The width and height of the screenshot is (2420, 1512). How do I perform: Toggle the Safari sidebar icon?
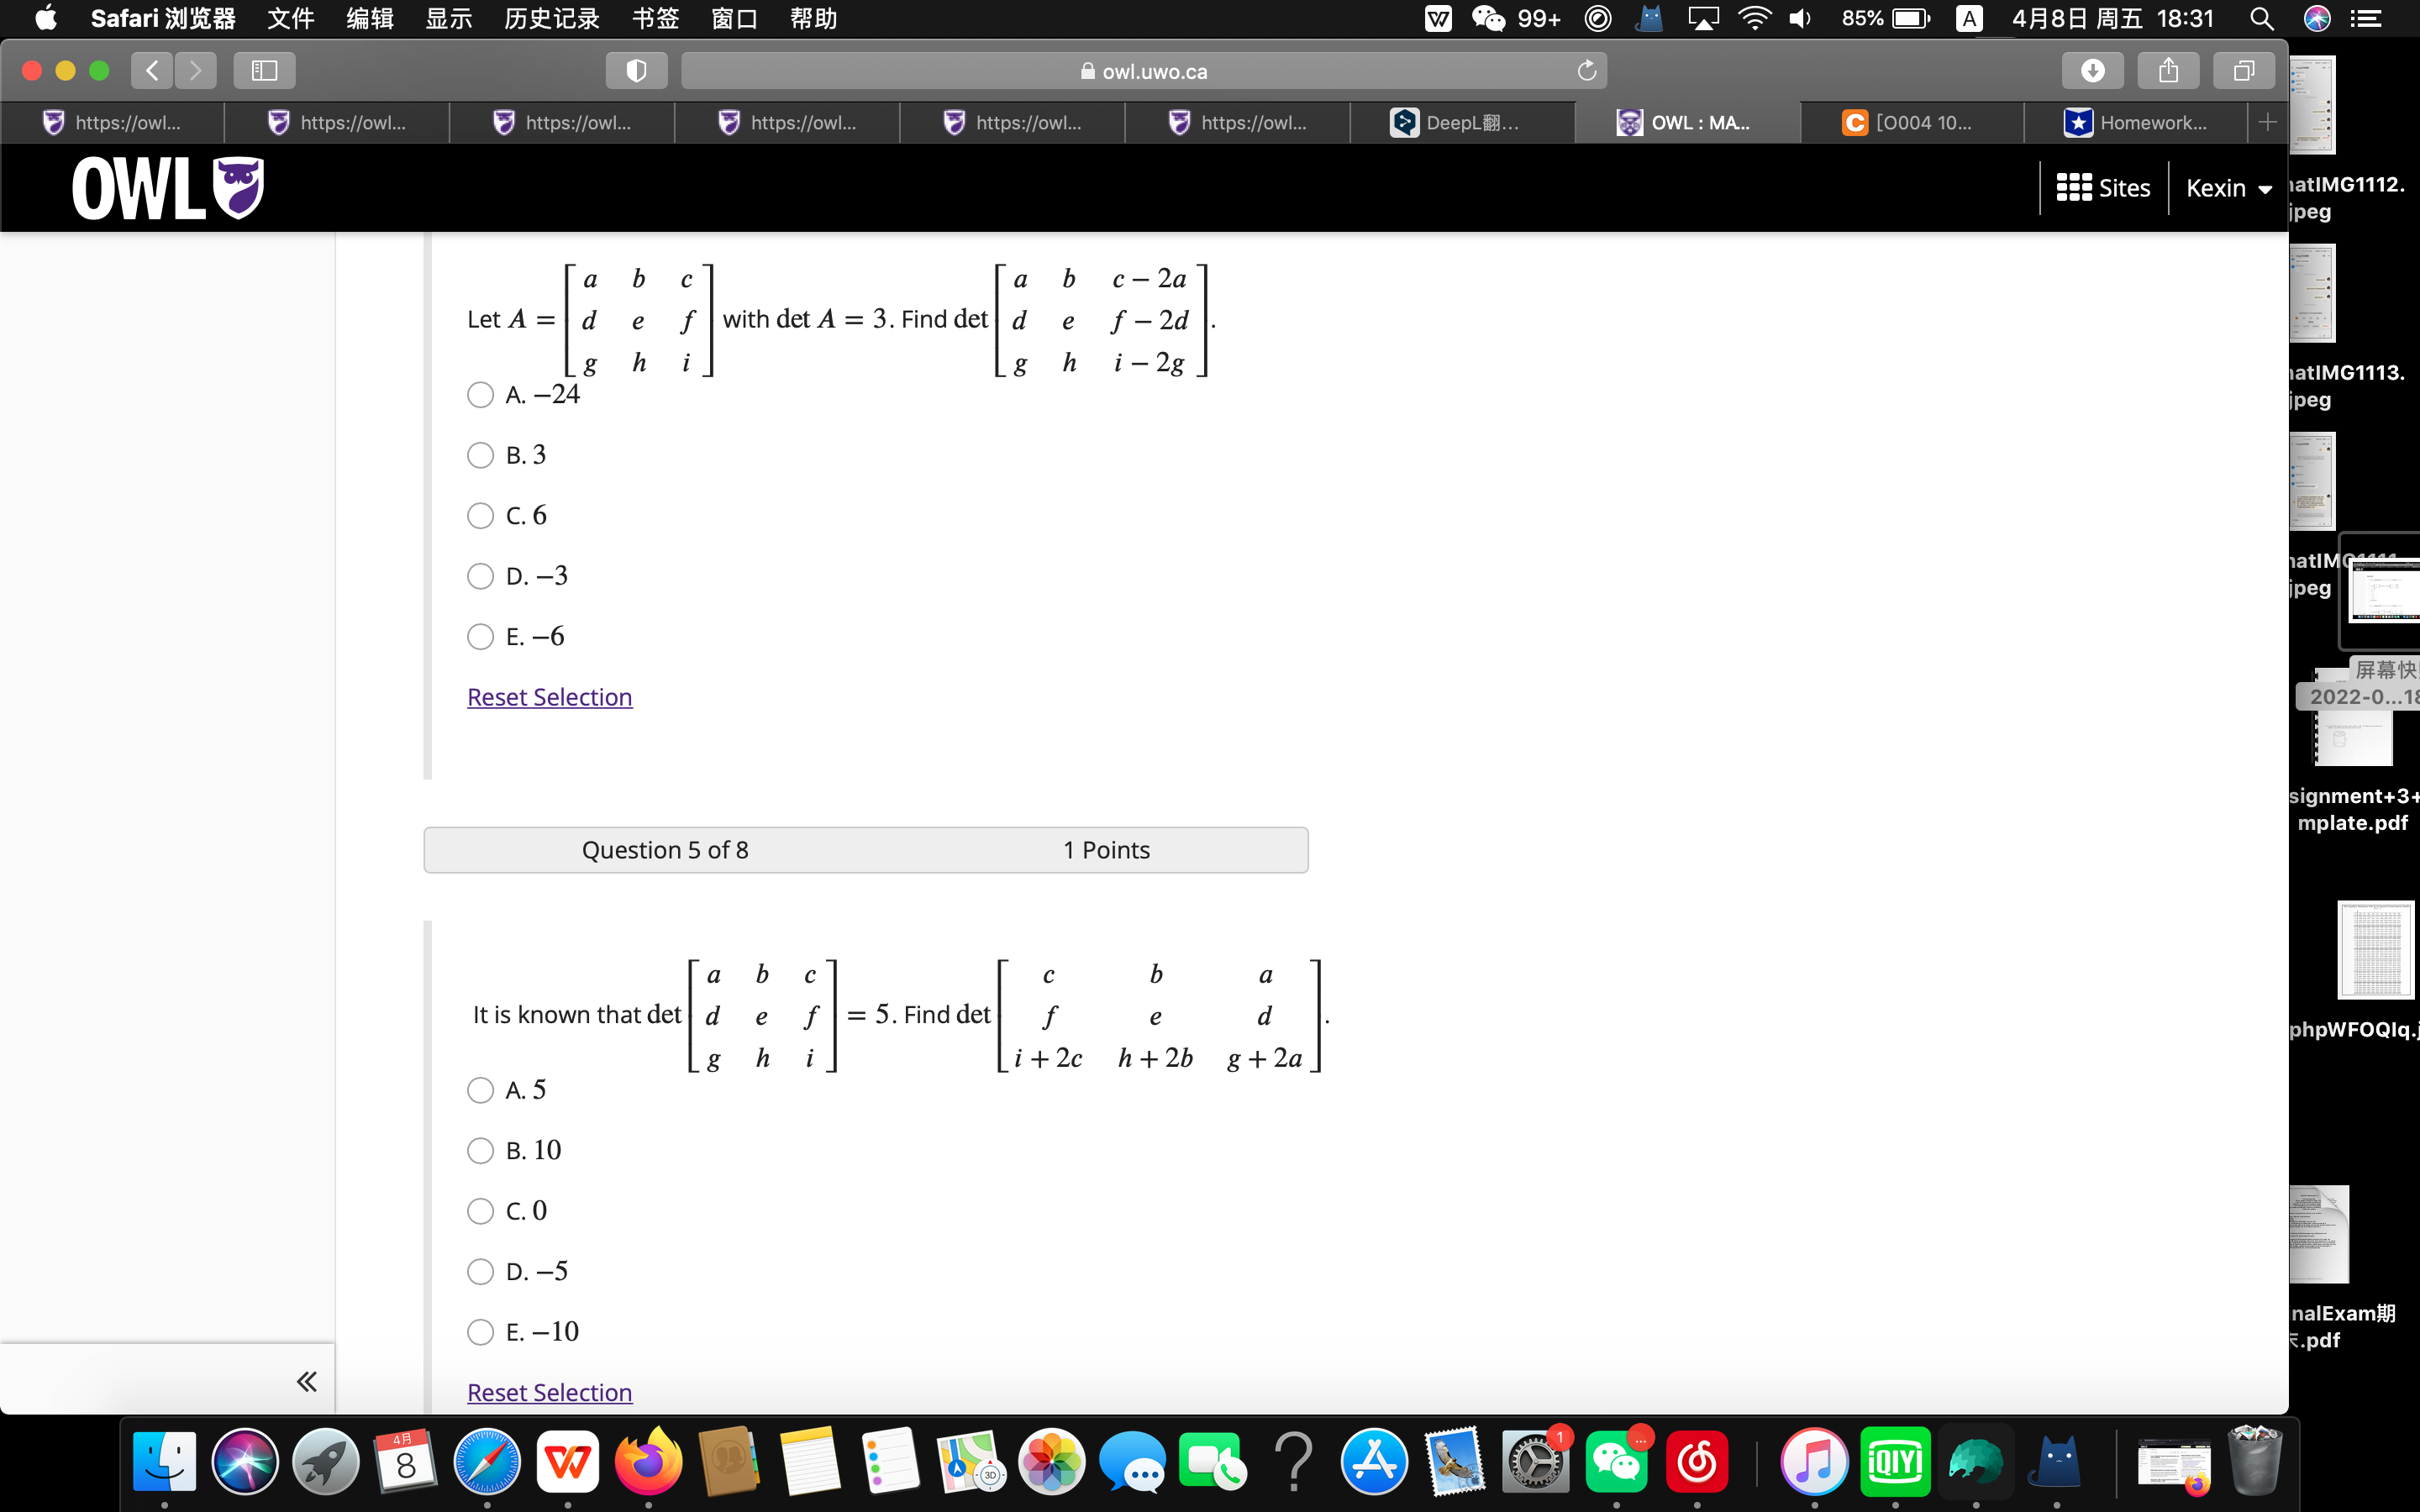point(263,70)
